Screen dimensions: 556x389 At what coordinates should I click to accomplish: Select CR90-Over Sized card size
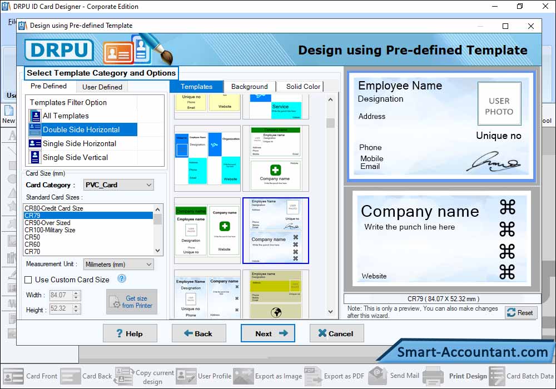coord(88,223)
